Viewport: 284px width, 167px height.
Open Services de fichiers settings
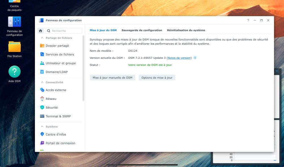(x=60, y=55)
